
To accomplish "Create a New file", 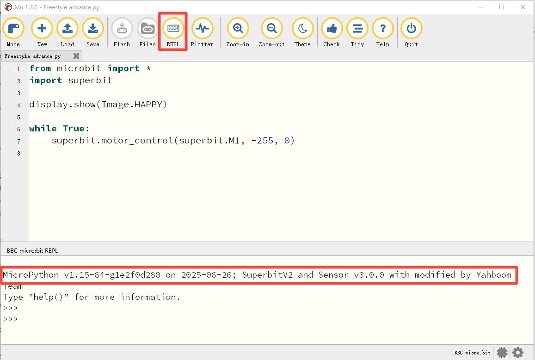I will [42, 32].
